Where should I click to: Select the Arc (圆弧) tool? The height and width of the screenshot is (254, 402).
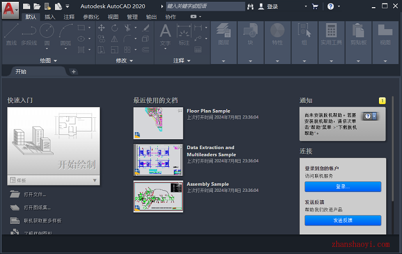66,35
